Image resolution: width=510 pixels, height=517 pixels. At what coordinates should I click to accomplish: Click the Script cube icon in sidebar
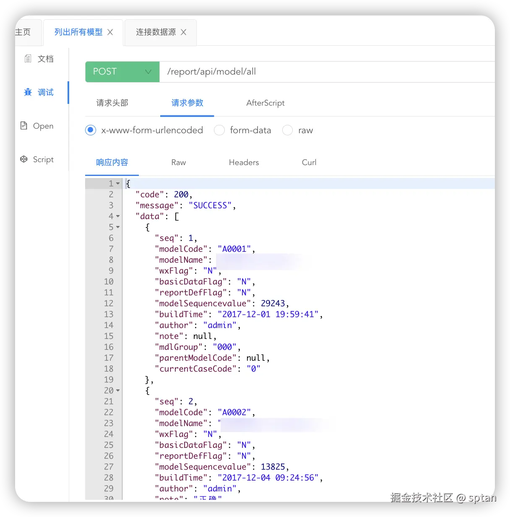(x=24, y=159)
